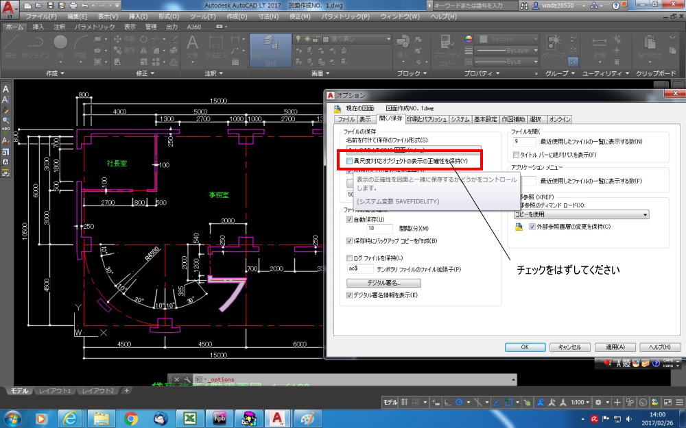The image size is (686, 428).
Task: Click the ヘルプ(H) button in the Options dialog
Action: 660,347
